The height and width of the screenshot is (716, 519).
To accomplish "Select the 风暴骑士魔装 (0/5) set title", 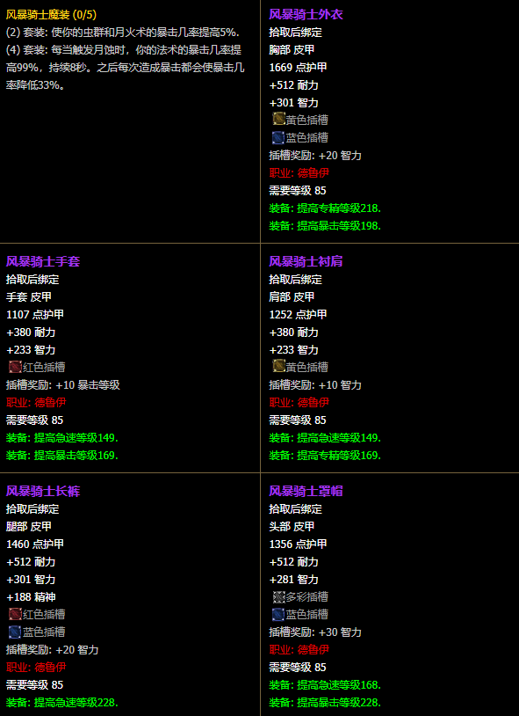I will click(x=51, y=15).
